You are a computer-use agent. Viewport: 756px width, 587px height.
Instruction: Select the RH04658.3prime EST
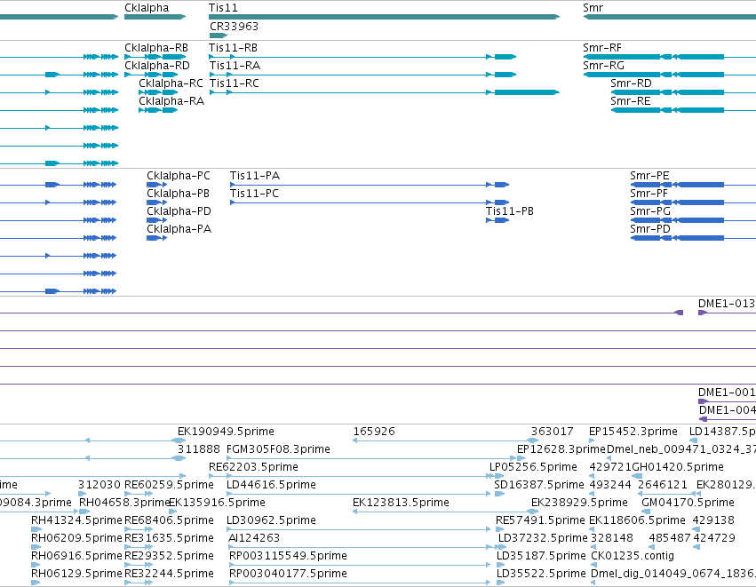click(x=123, y=503)
